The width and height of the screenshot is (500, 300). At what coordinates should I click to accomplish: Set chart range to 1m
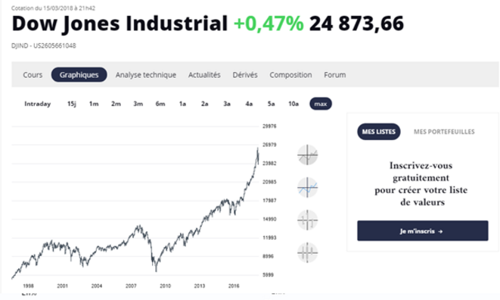coord(94,104)
